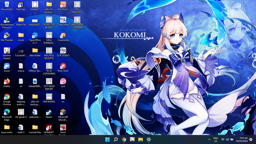Select the wi text file
The width and height of the screenshot is (256, 144).
click(x=21, y=83)
